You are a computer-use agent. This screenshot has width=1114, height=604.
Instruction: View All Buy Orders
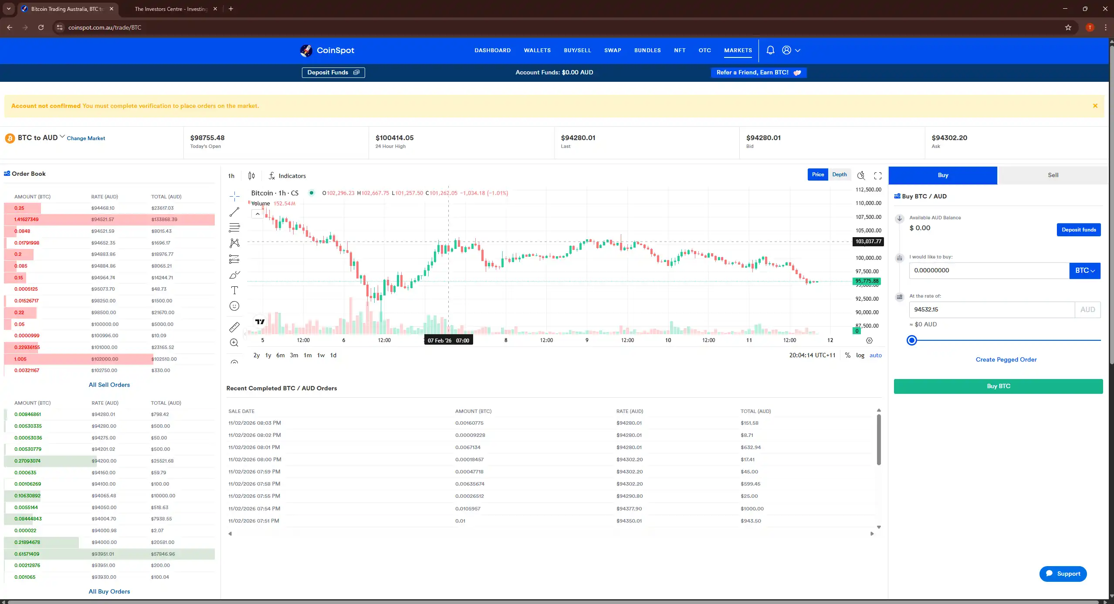[109, 592]
